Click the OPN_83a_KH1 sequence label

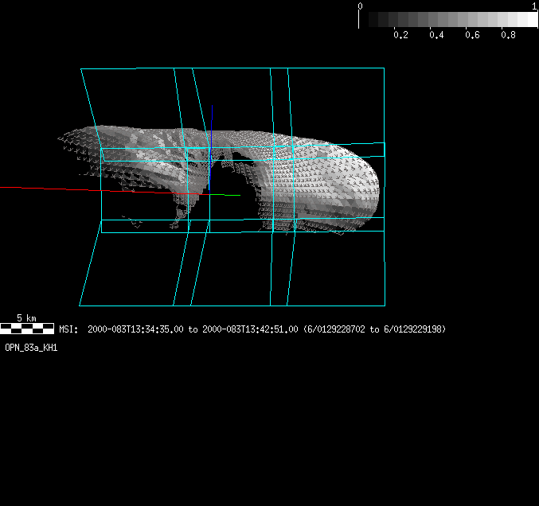(31, 348)
